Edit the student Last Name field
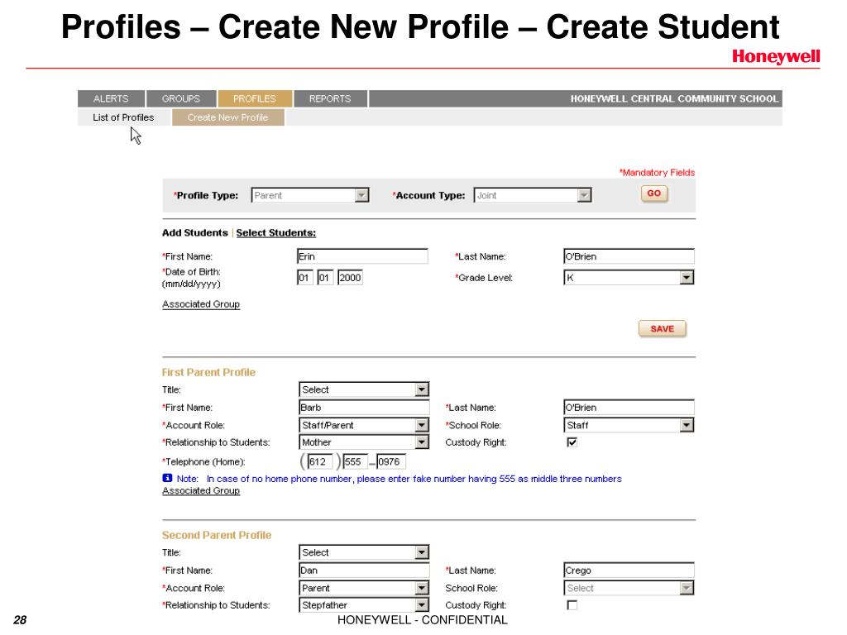Screen dimensions: 847x635 629,256
